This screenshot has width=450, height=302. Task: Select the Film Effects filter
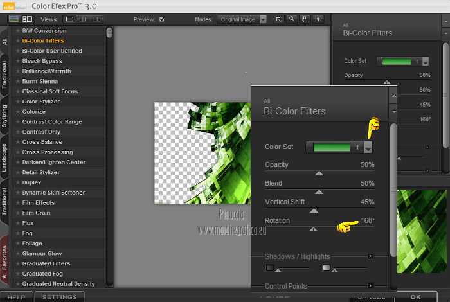pyautogui.click(x=38, y=203)
